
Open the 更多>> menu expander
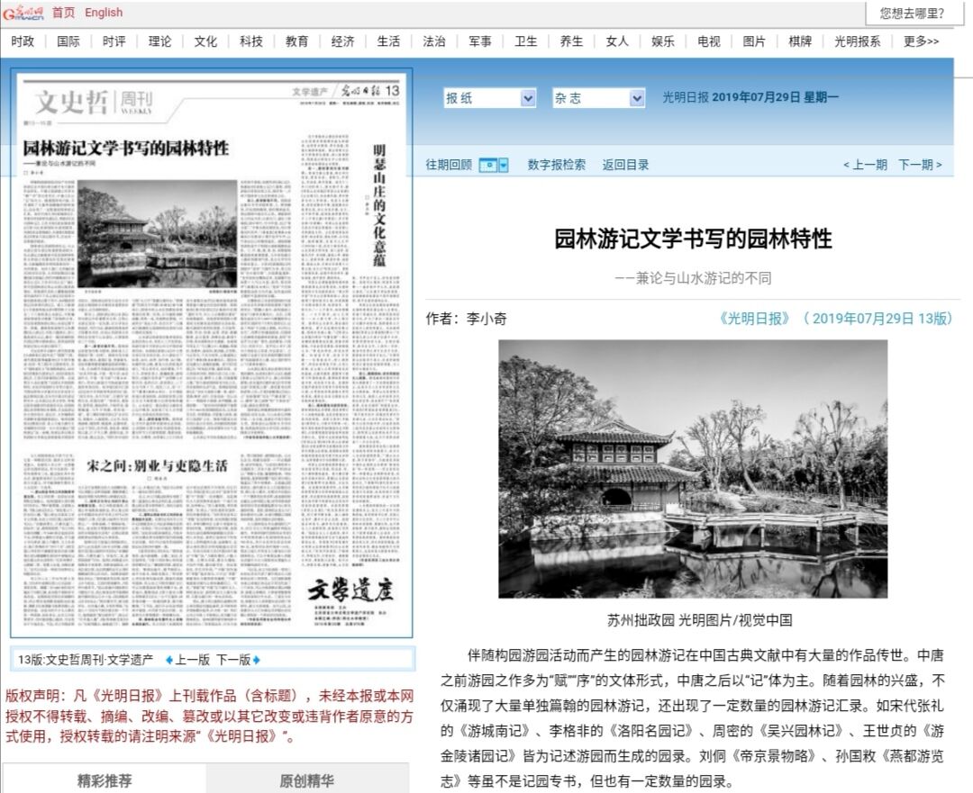(921, 41)
